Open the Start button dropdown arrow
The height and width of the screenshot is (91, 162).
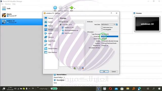pyautogui.click(x=75, y=8)
